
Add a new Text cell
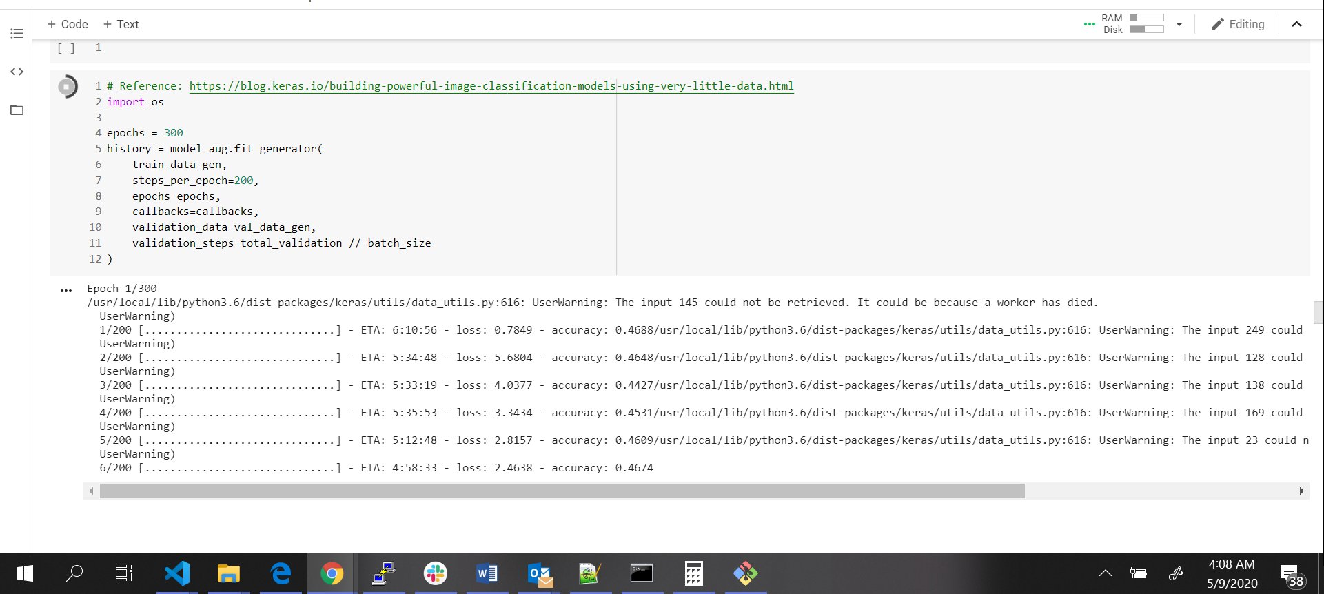coord(121,24)
